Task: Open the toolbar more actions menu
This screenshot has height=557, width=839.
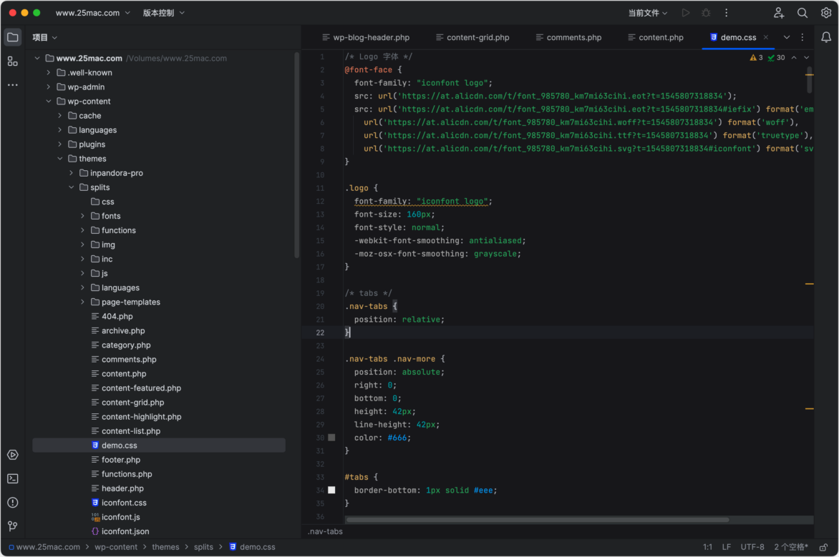Action: (x=726, y=13)
